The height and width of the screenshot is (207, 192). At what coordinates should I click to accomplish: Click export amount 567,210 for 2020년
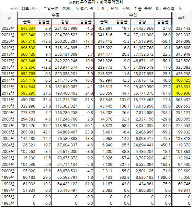pyautogui.click(x=27, y=41)
